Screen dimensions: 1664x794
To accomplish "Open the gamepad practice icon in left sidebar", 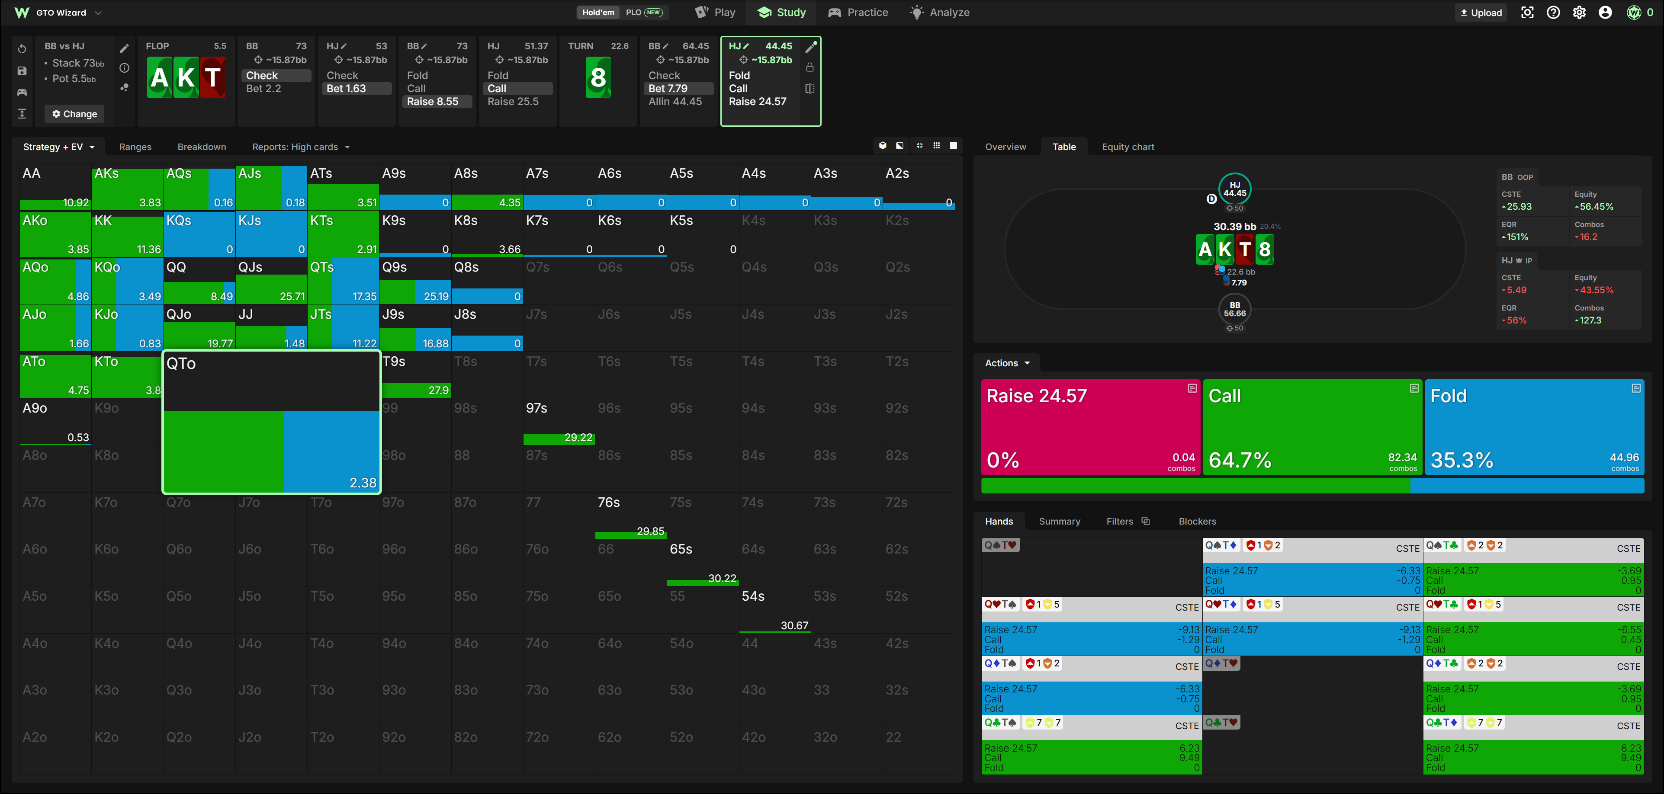I will pos(22,92).
